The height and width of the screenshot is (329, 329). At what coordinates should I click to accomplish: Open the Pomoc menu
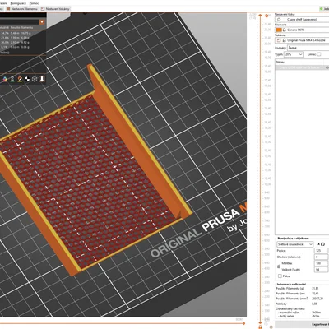pyautogui.click(x=34, y=3)
